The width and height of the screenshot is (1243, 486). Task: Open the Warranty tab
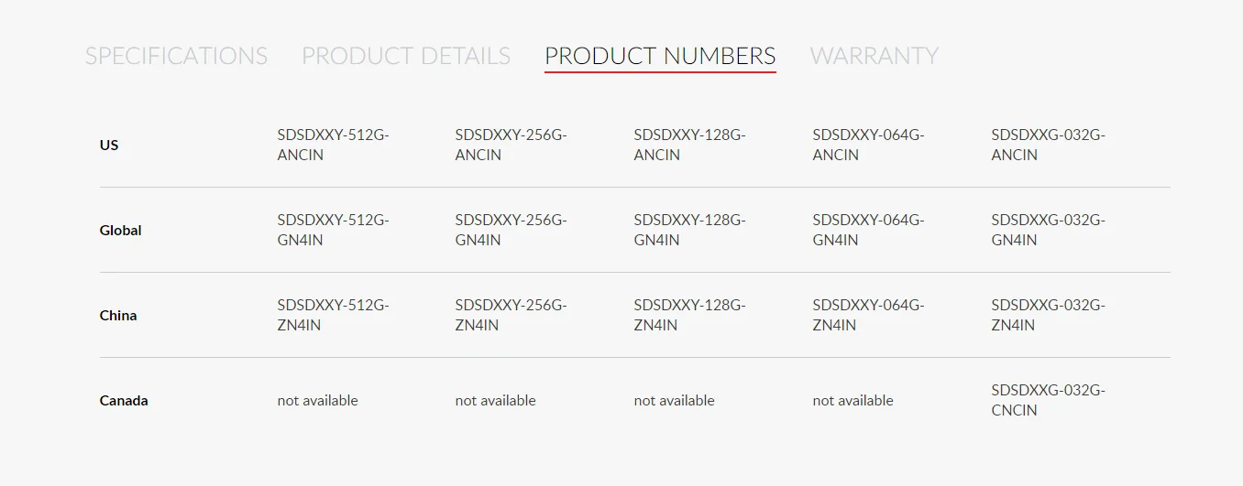(874, 56)
